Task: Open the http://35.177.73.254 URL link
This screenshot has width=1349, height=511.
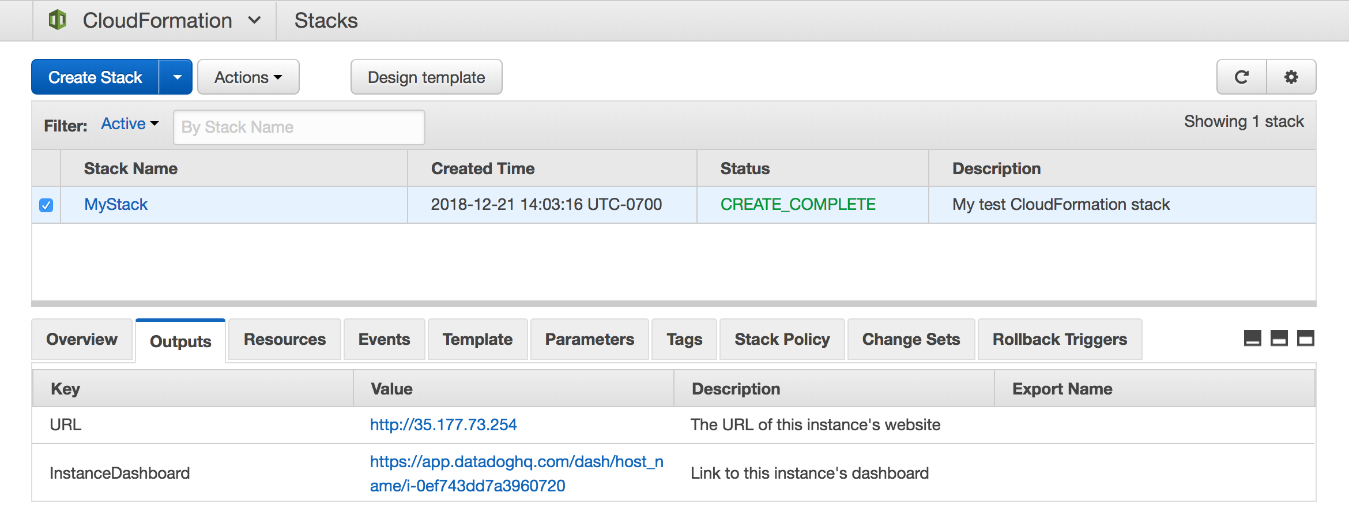Action: pos(443,425)
